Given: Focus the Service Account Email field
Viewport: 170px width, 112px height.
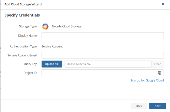Looking at the screenshot, I should point(102,55).
